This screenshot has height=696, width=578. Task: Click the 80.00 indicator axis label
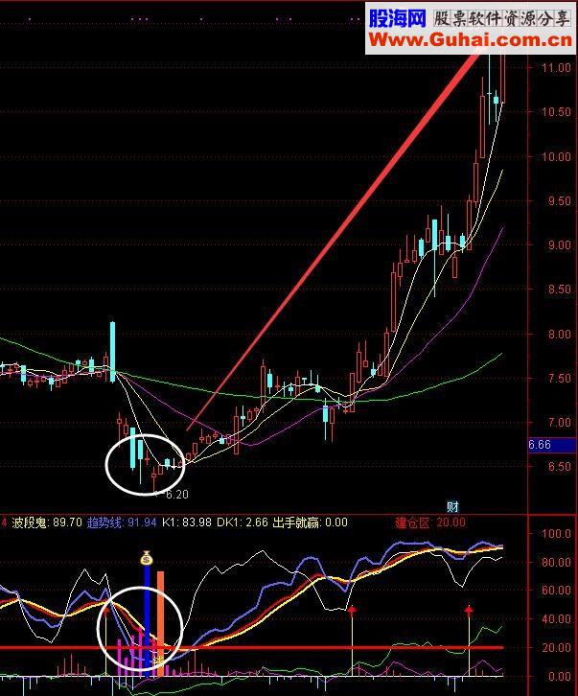pos(556,563)
